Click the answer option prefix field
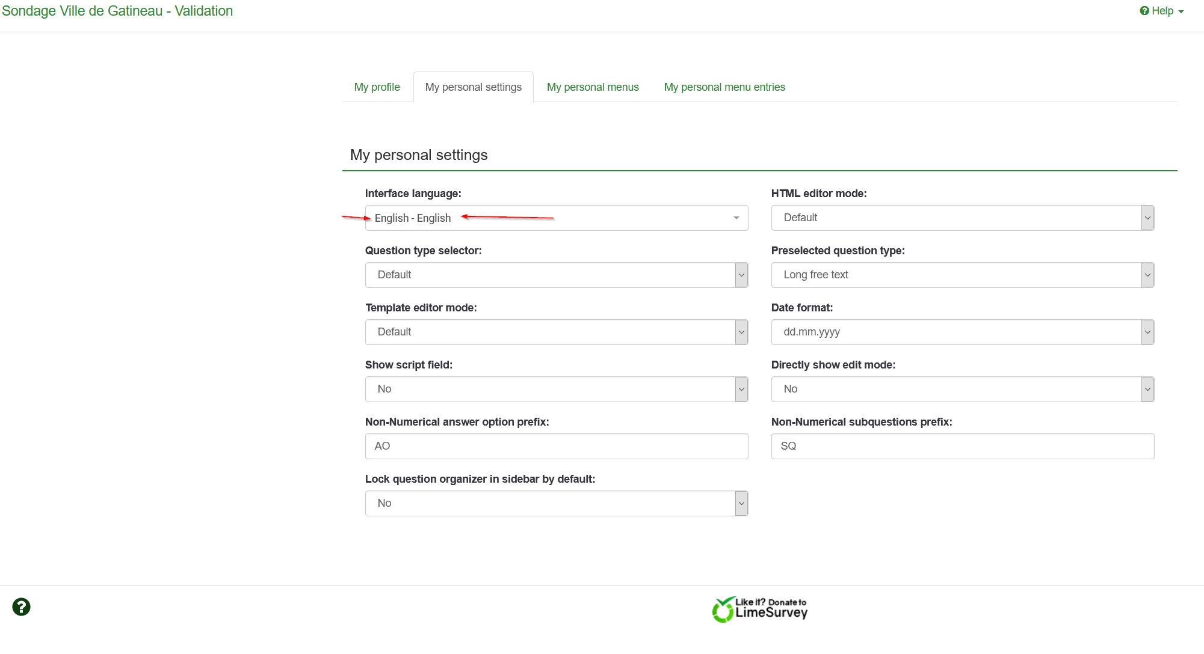 [556, 446]
